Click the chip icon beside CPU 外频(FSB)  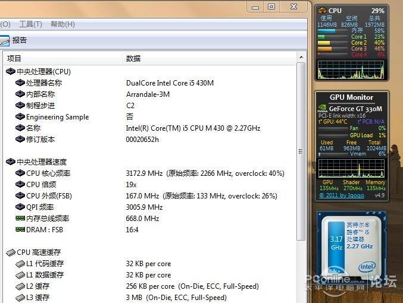click(20, 195)
